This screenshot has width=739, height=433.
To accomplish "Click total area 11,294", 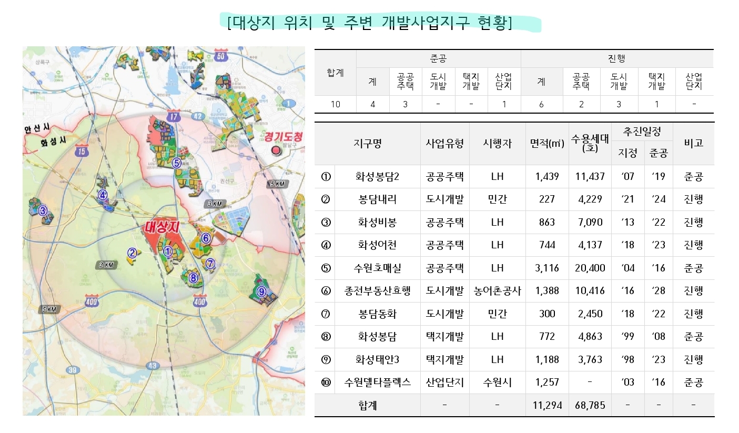I will click(x=547, y=406).
